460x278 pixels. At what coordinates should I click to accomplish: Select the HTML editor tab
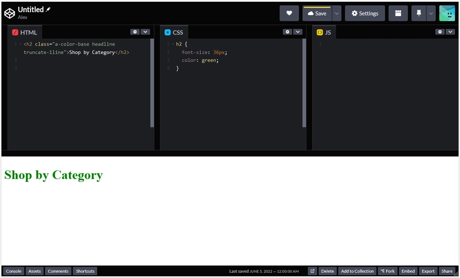pos(25,32)
